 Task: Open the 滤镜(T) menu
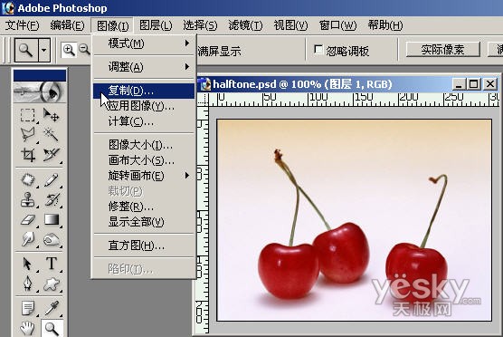click(245, 25)
